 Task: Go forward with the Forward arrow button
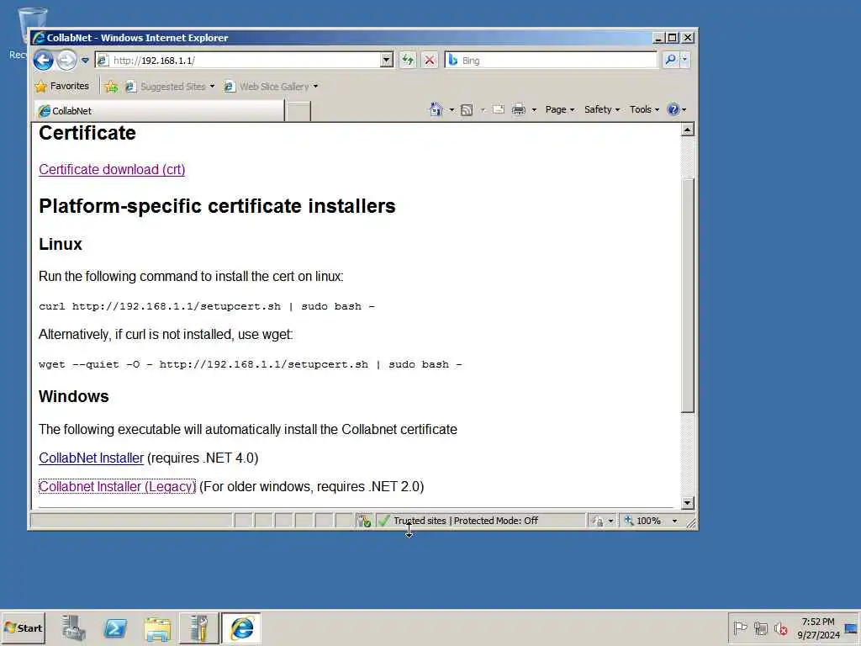tap(66, 60)
